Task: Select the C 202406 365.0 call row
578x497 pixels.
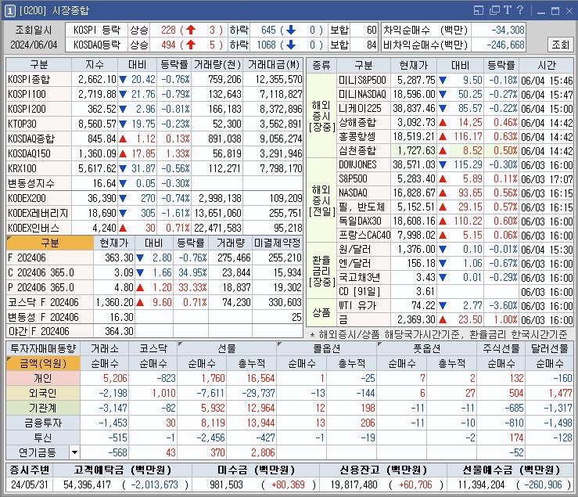Action: pyautogui.click(x=154, y=272)
